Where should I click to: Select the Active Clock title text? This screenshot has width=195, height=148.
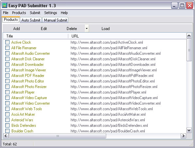tap(21, 42)
